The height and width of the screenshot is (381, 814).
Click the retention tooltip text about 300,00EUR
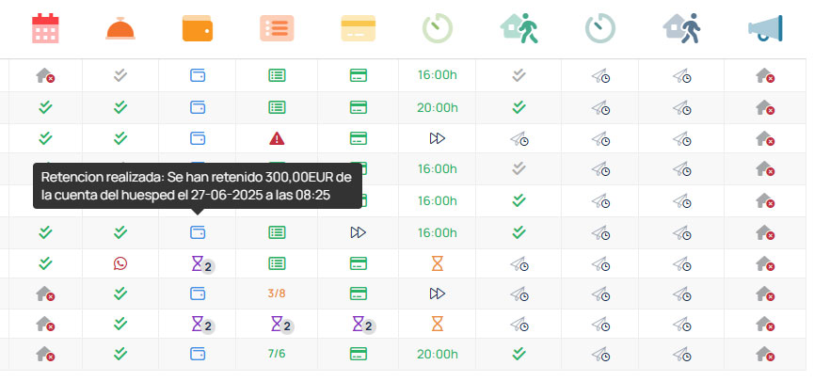tap(197, 186)
